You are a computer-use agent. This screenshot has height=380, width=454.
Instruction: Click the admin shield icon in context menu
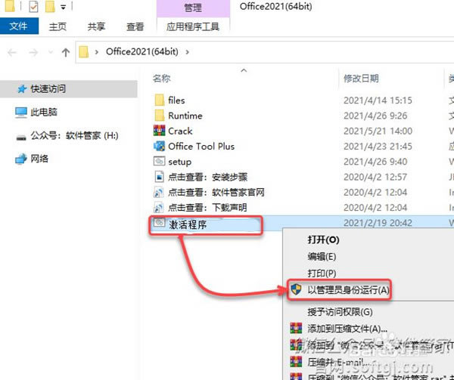(296, 289)
